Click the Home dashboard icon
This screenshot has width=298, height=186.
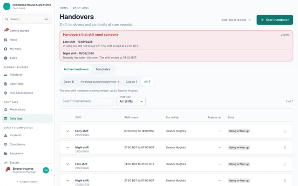click(x=6, y=40)
